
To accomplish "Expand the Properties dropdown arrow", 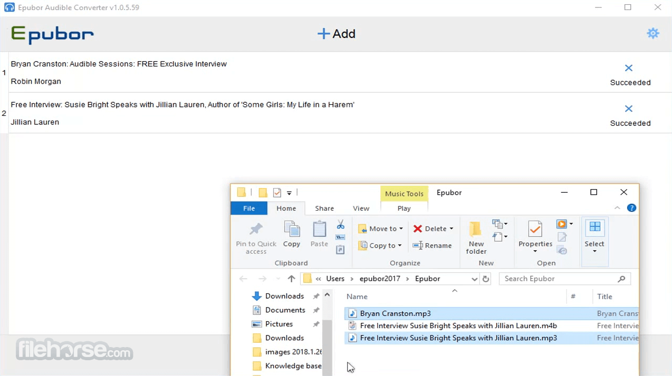I will pyautogui.click(x=535, y=251).
